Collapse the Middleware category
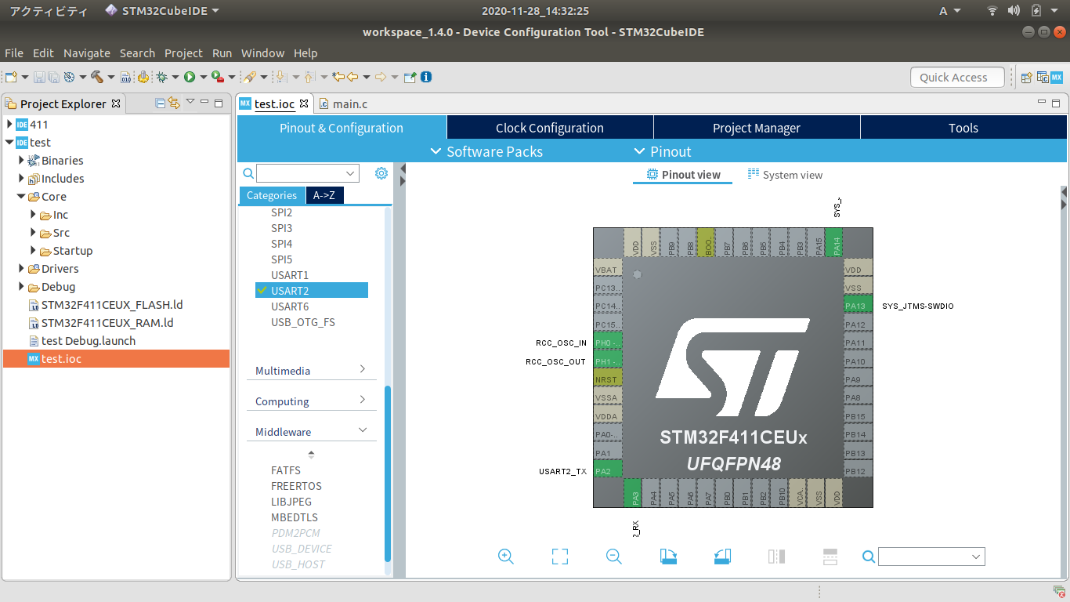Image resolution: width=1070 pixels, height=602 pixels. pos(362,430)
